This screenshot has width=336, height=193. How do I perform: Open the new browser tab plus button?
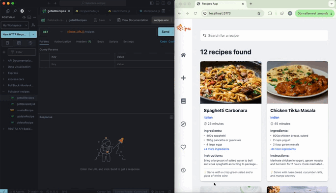(251, 3)
